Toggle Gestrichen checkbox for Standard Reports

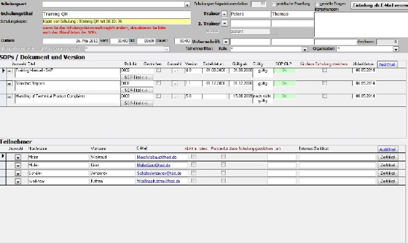pyautogui.click(x=158, y=83)
